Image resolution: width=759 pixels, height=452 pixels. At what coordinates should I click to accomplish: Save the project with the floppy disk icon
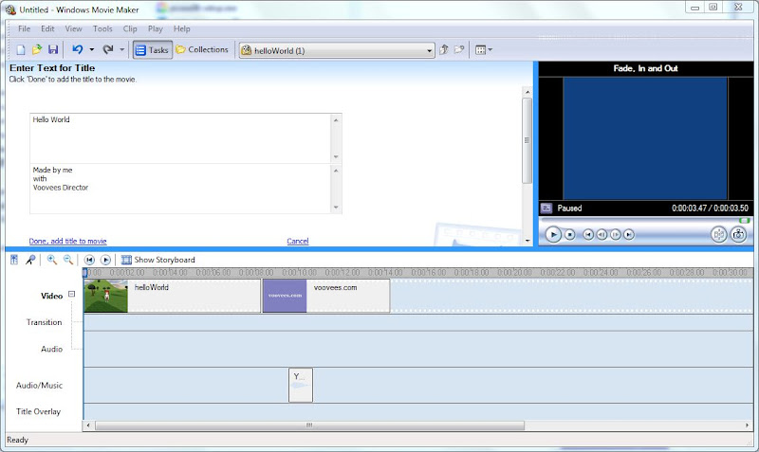[53, 50]
